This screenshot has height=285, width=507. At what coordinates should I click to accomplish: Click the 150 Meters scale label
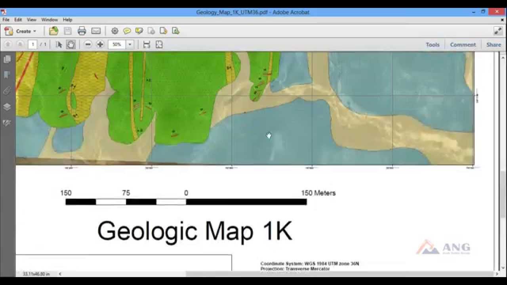click(318, 193)
